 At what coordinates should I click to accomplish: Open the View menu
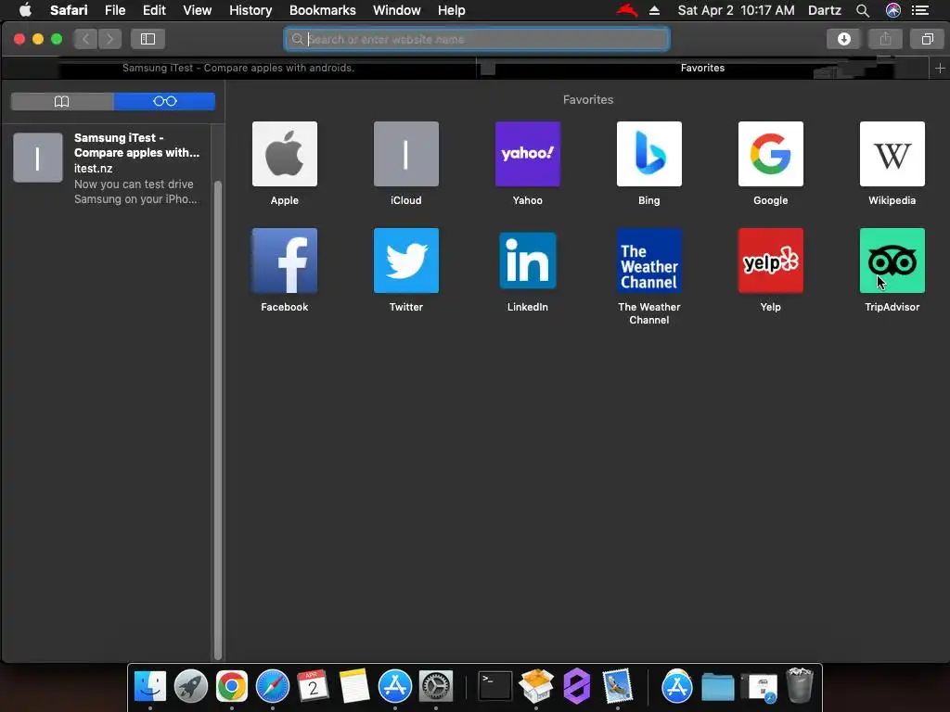pos(197,10)
